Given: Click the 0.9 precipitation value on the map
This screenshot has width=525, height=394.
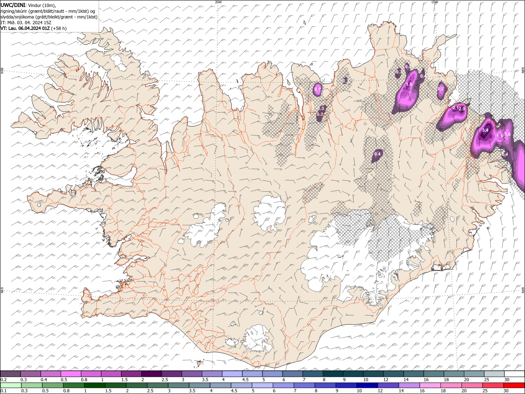Looking at the screenshot, I should pos(317,89).
